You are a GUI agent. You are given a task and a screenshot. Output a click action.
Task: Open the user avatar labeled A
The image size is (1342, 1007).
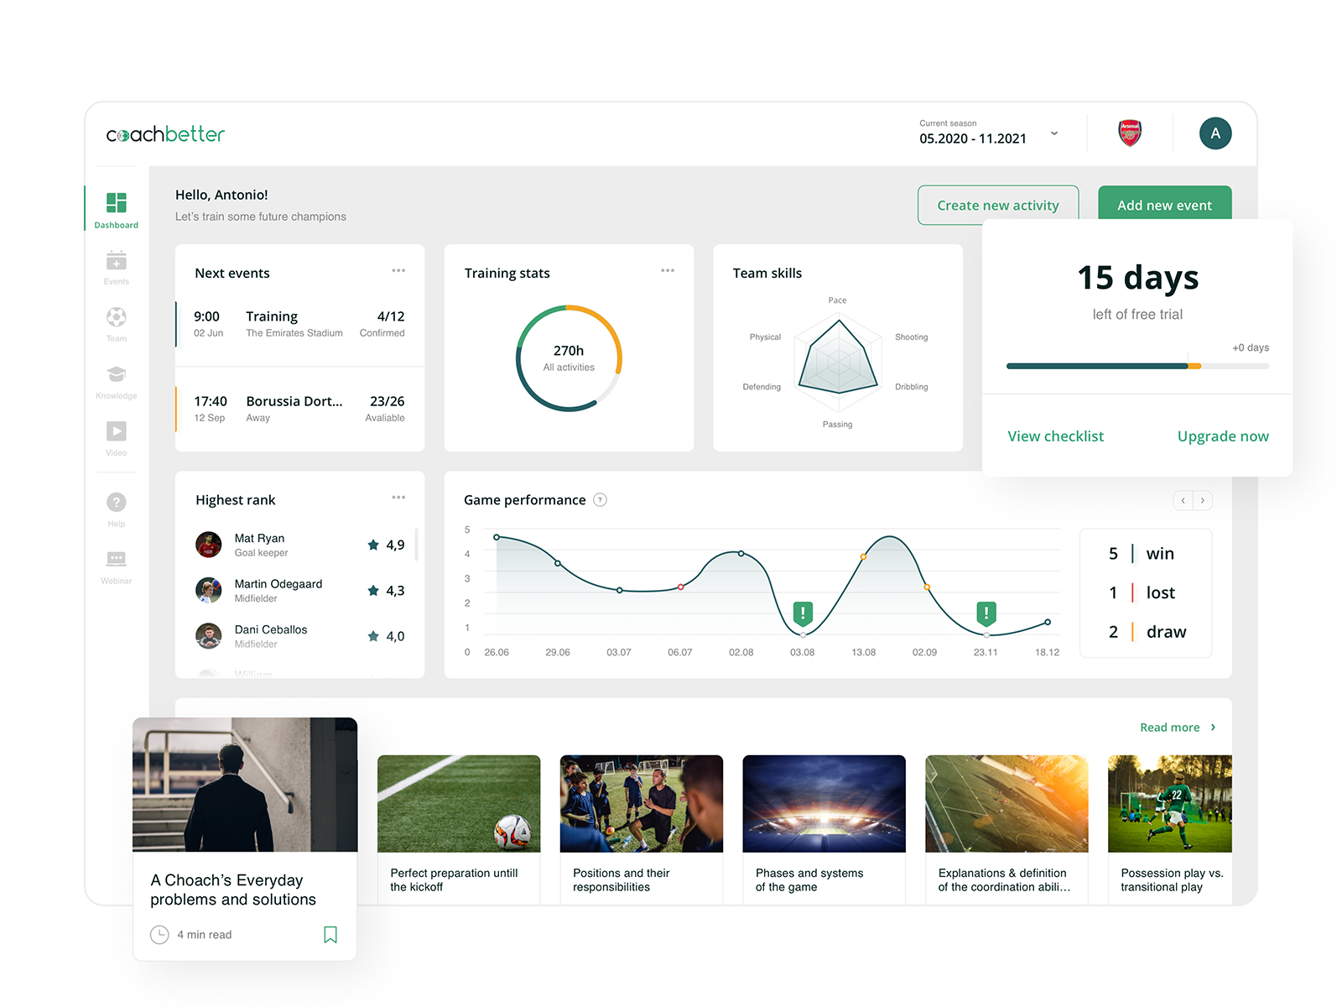(1215, 133)
